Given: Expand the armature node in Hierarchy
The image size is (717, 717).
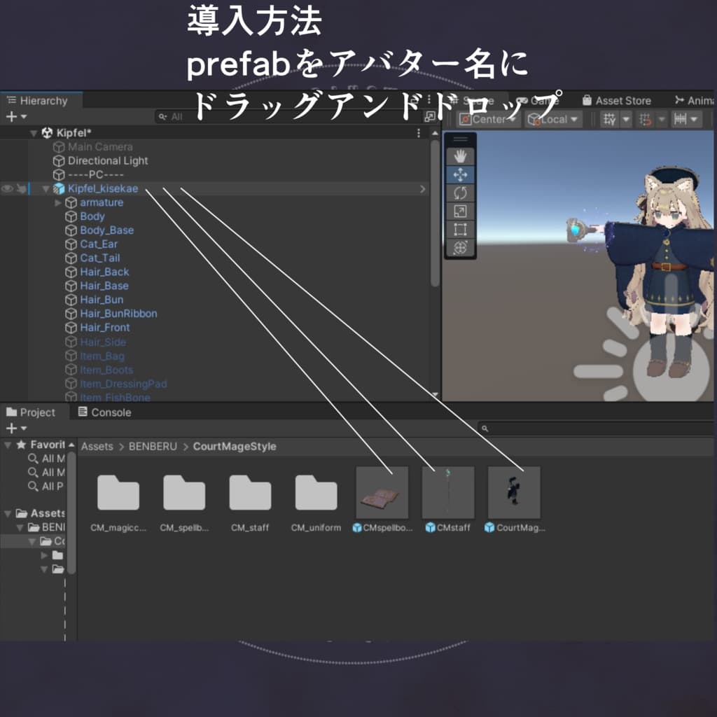Looking at the screenshot, I should point(57,202).
